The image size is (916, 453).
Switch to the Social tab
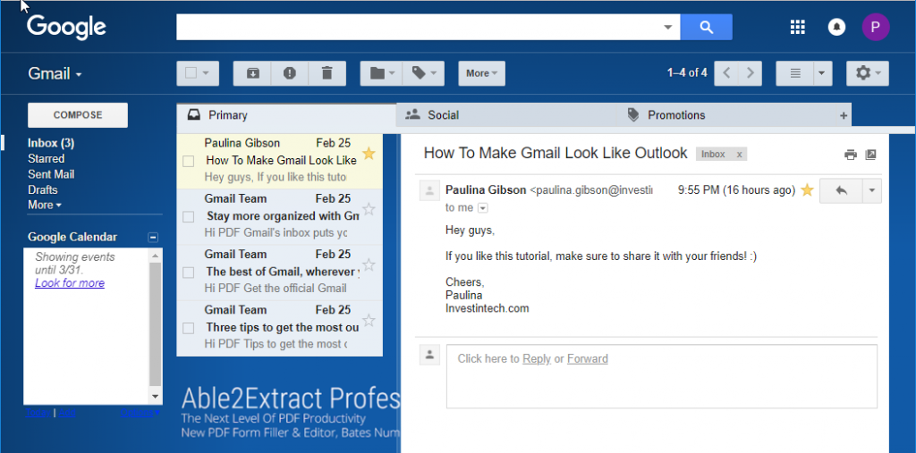506,115
